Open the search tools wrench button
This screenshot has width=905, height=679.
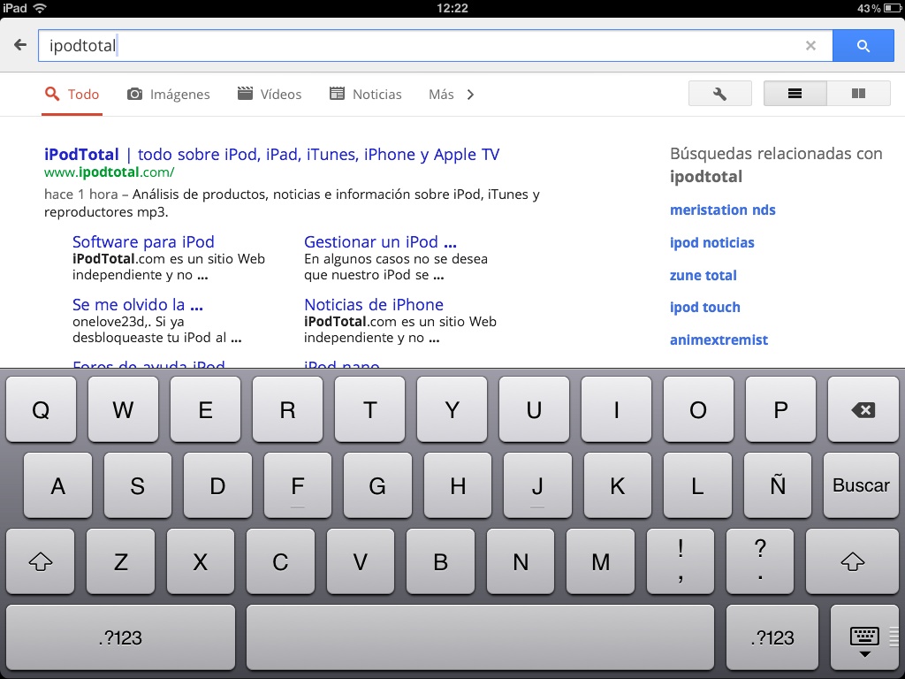[x=719, y=94]
